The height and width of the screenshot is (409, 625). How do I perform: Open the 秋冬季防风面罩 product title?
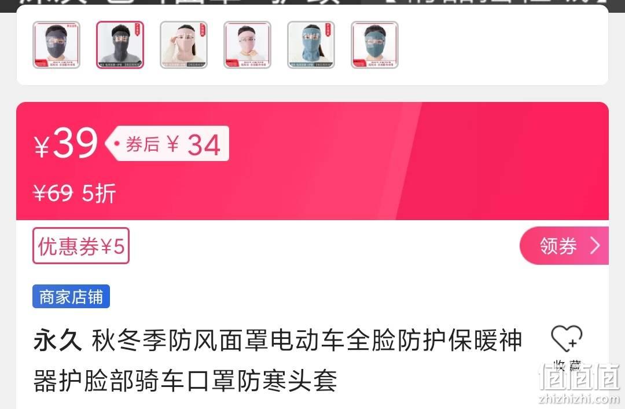tap(278, 360)
